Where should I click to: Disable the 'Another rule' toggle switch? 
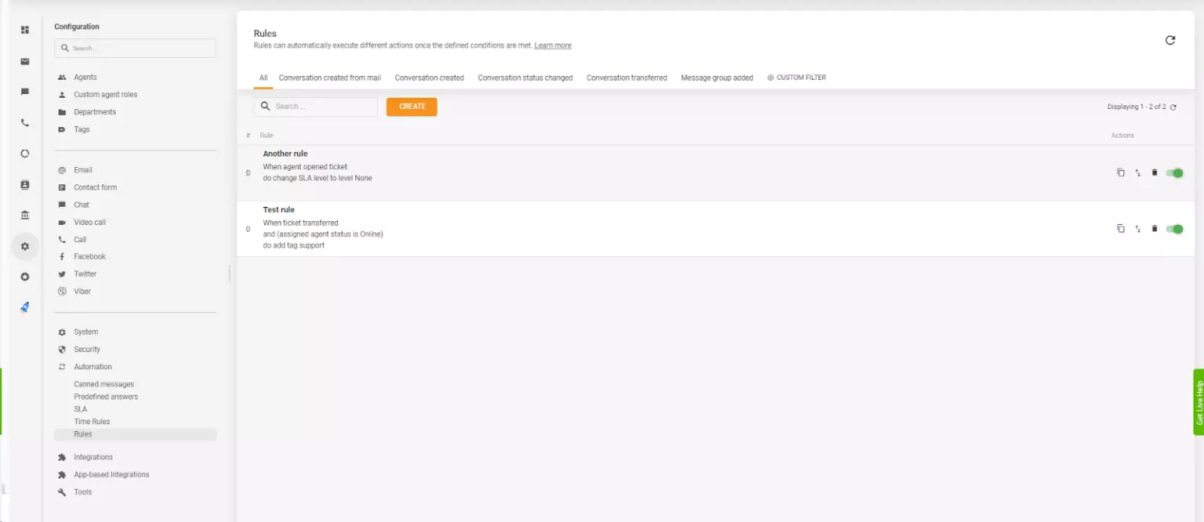pyautogui.click(x=1174, y=172)
